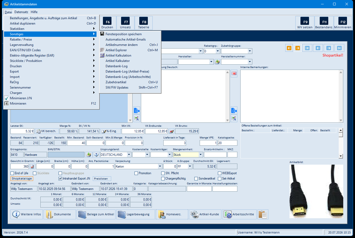Open the Rabattgrp. dropdown
Viewport: 355px width, 238px height.
tap(218, 51)
